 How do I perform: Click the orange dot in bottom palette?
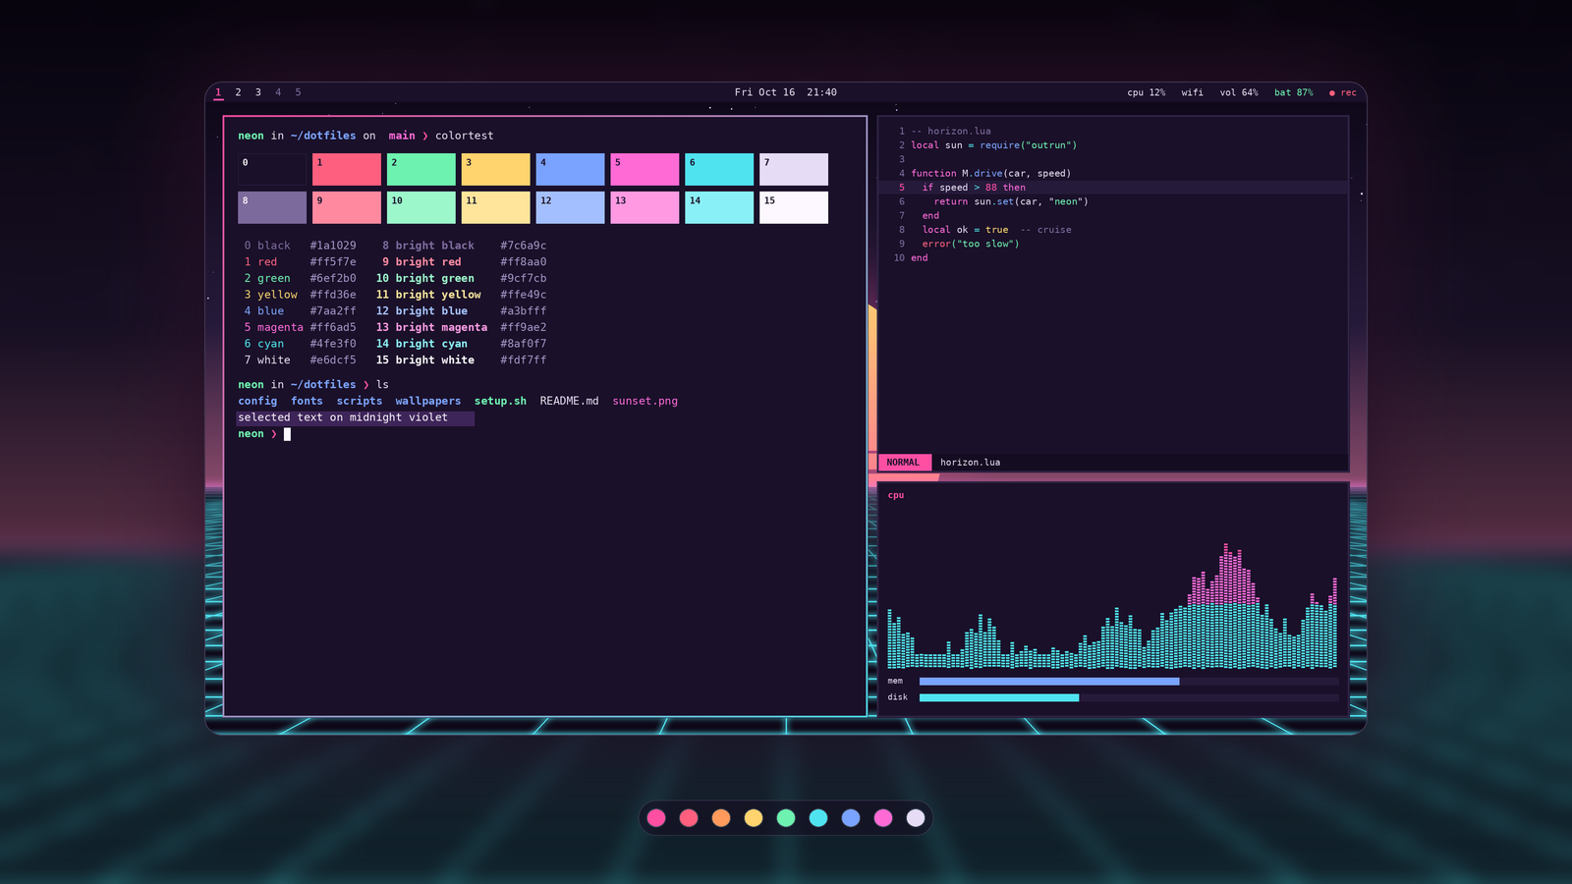721,818
